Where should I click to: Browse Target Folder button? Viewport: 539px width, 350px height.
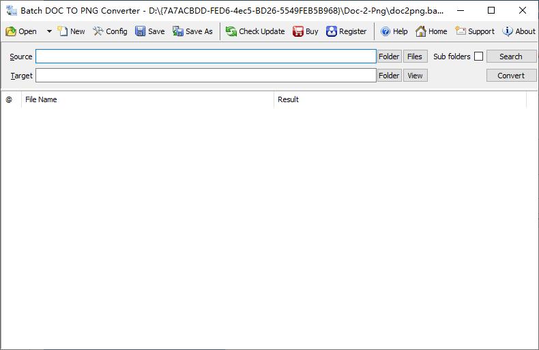pos(389,76)
